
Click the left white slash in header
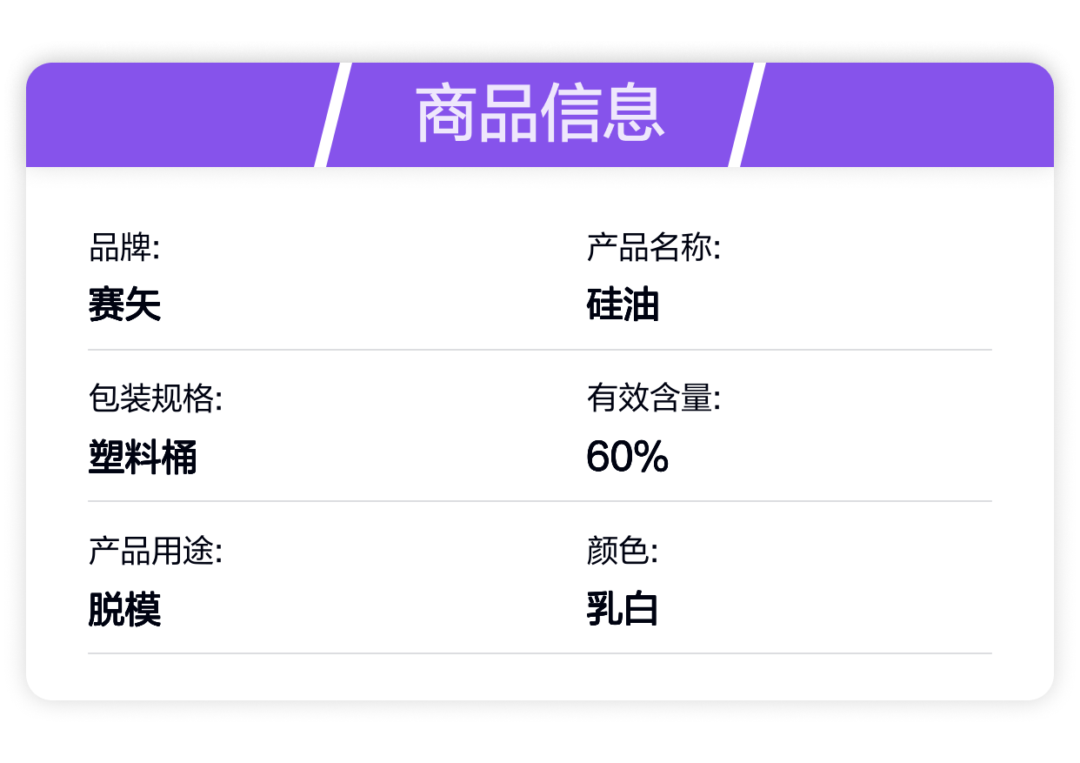coord(333,114)
